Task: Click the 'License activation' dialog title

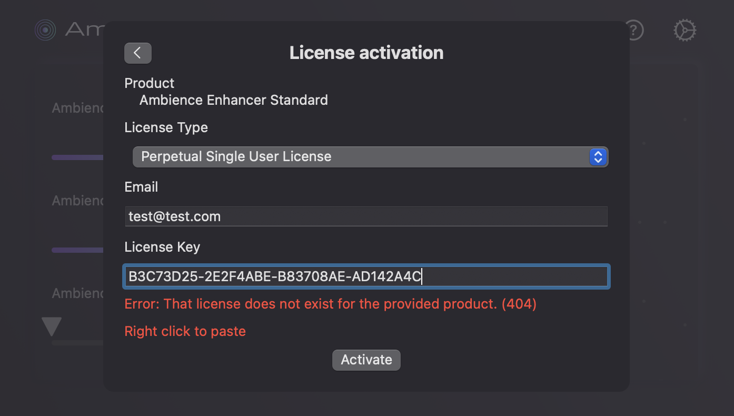Action: pos(366,52)
